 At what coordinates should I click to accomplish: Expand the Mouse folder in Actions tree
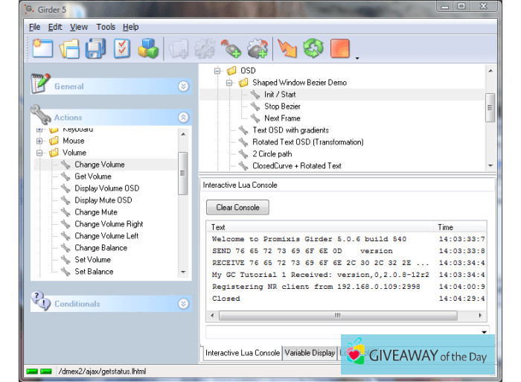point(40,141)
